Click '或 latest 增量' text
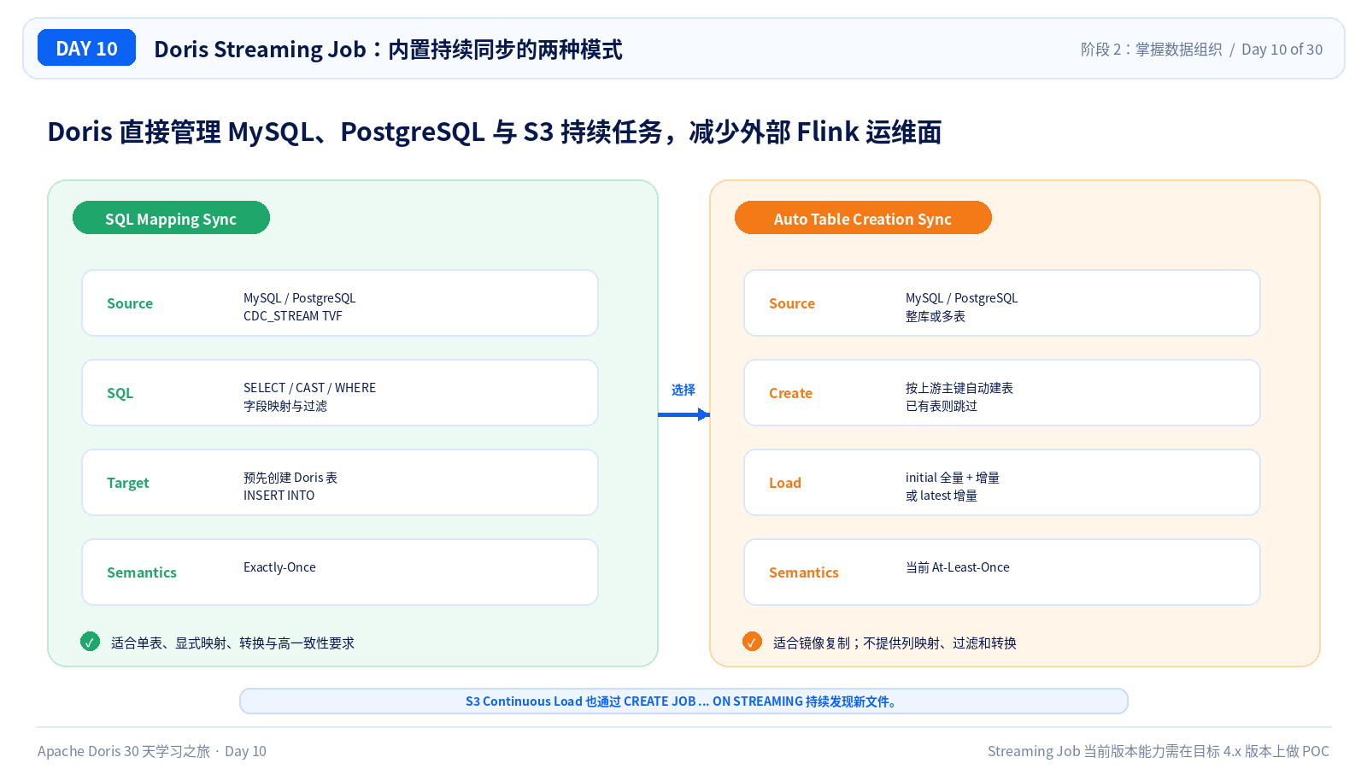This screenshot has height=769, width=1367. [942, 496]
